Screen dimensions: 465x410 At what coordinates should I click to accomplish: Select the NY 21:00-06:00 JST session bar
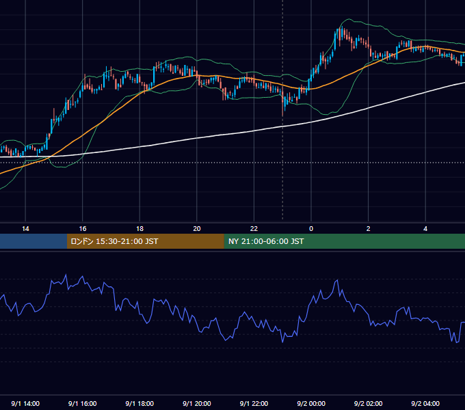point(344,241)
